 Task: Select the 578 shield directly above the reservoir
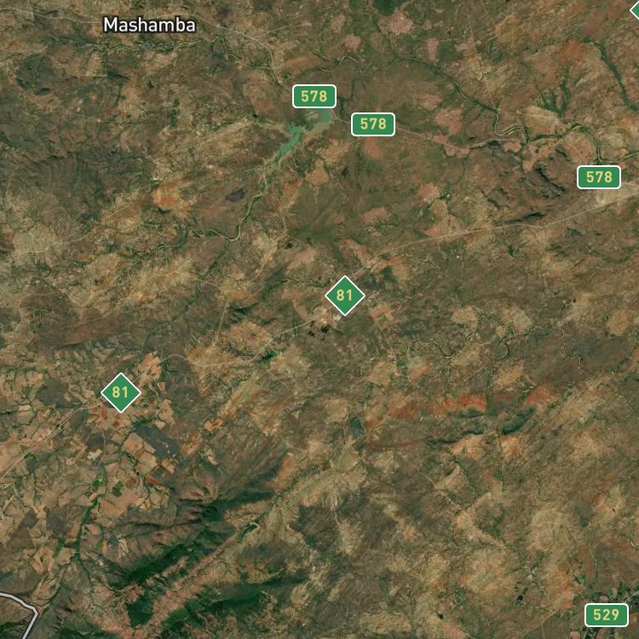(x=314, y=96)
